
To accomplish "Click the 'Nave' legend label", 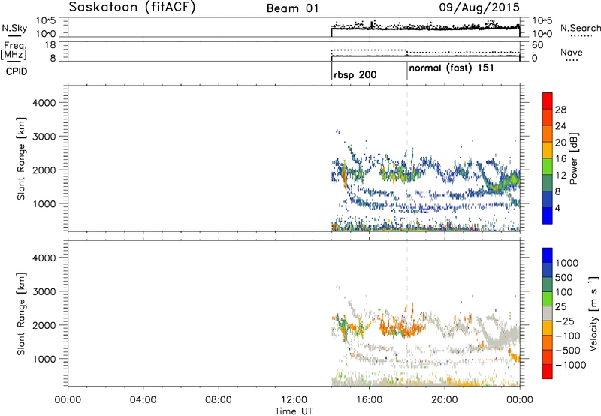I will [572, 52].
